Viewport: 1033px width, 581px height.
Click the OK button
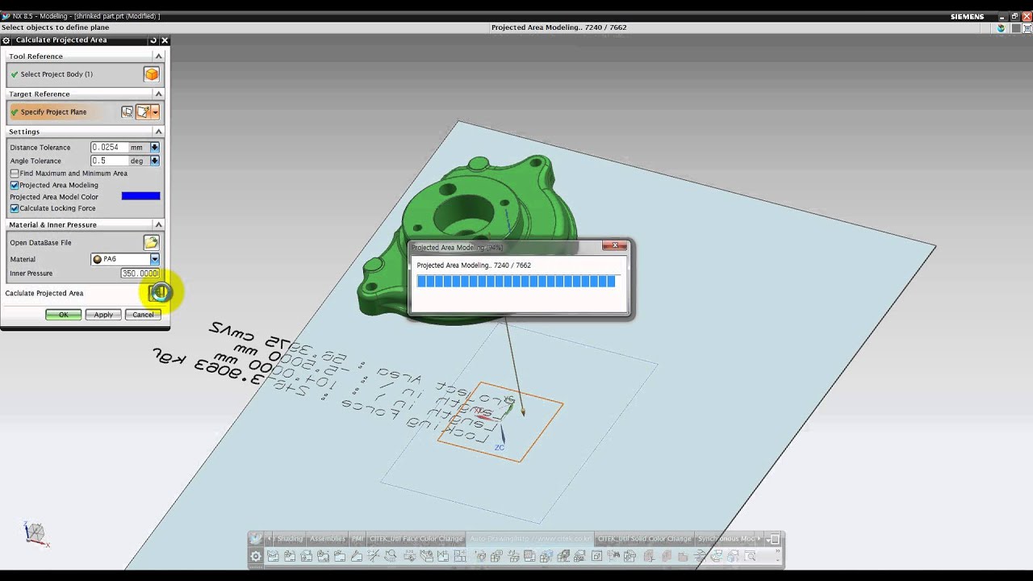tap(63, 315)
